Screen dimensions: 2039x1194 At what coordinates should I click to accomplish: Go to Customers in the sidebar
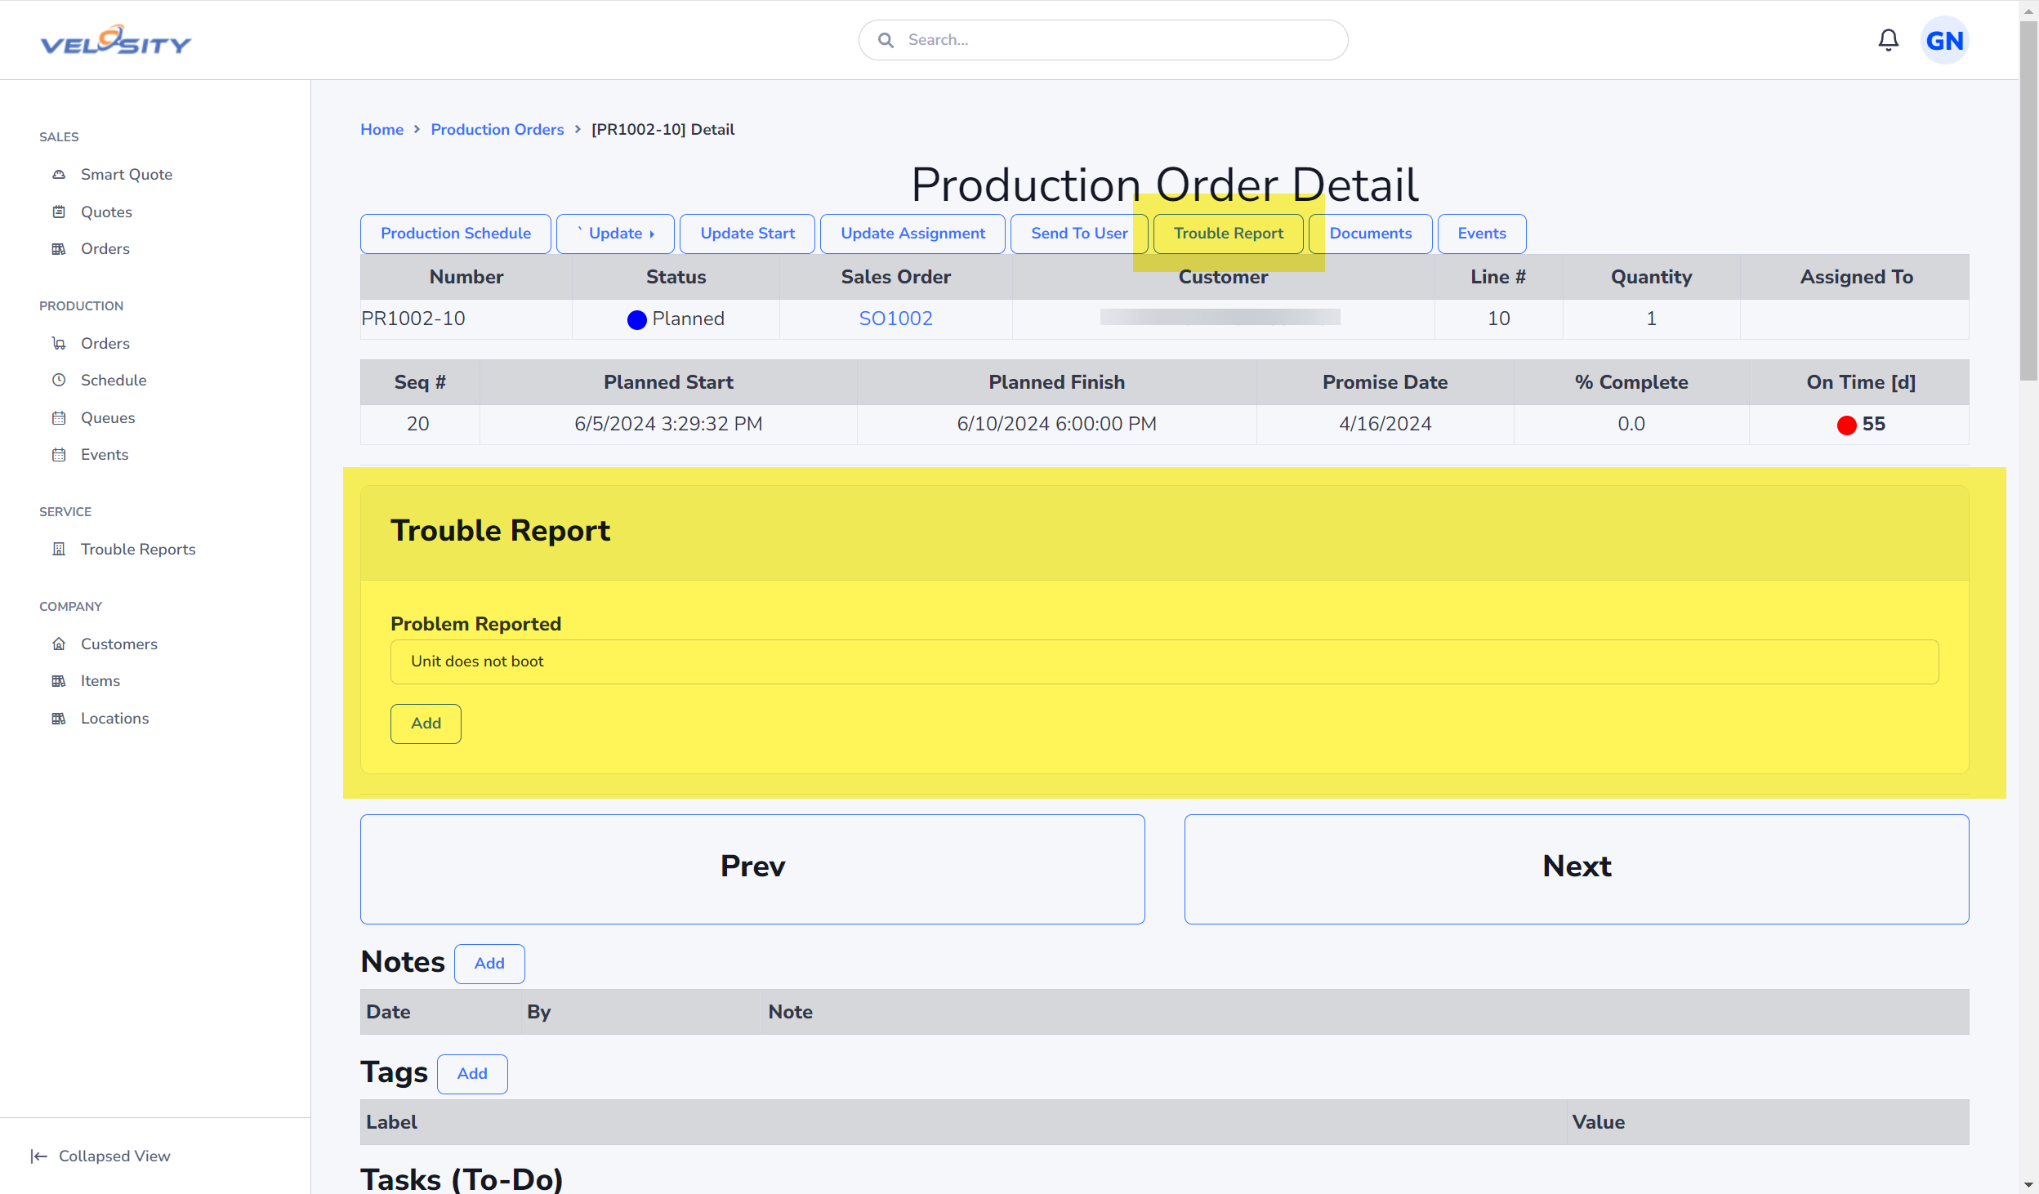coord(119,644)
